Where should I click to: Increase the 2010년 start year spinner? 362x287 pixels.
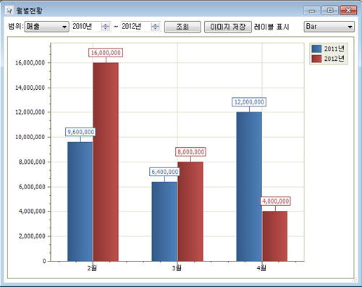tap(106, 25)
